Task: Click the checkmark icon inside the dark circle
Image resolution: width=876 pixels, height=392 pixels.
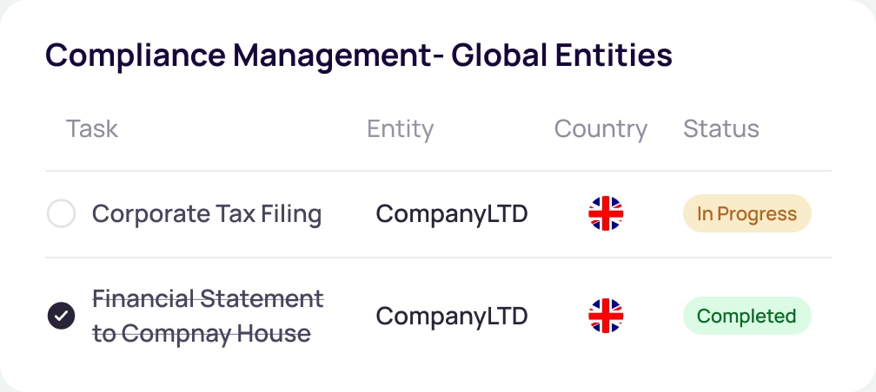Action: (61, 317)
